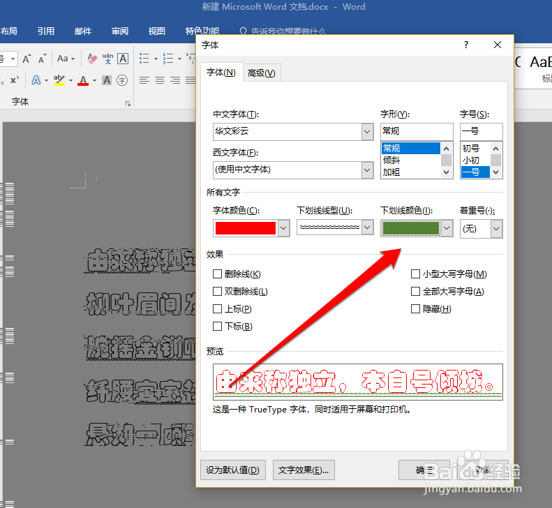This screenshot has width=552, height=508.
Task: Open the 中文字体 font dropdown
Action: [367, 132]
